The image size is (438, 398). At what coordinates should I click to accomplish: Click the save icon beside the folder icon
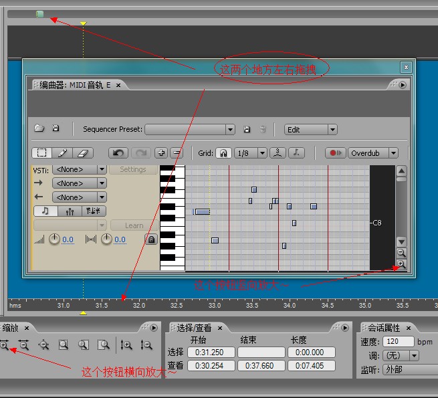tap(56, 128)
